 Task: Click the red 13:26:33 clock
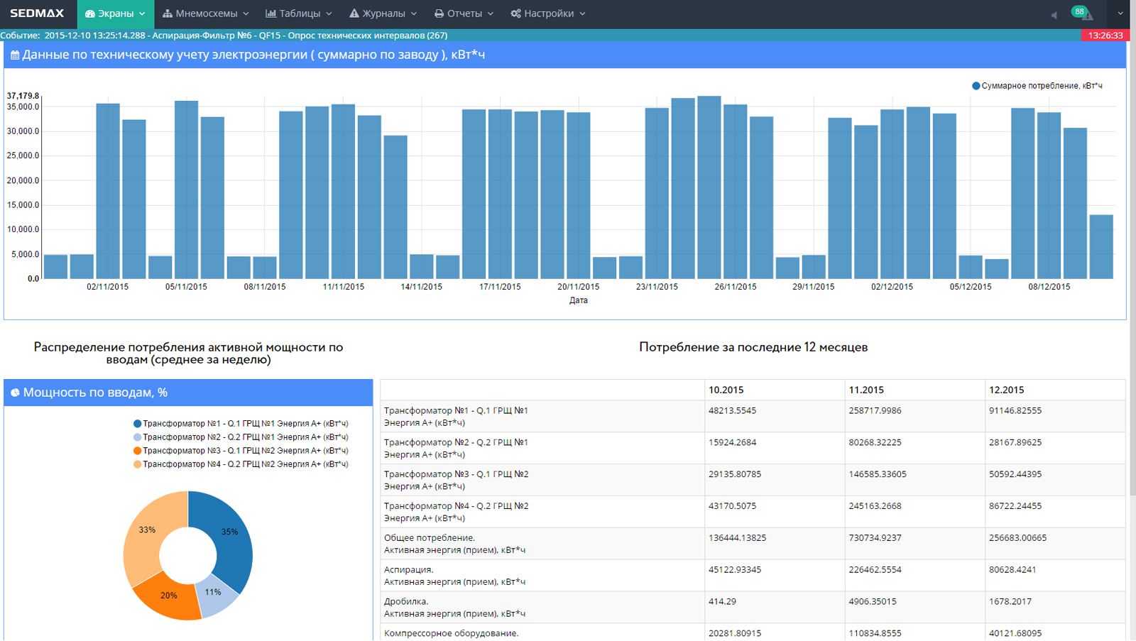tap(1105, 35)
